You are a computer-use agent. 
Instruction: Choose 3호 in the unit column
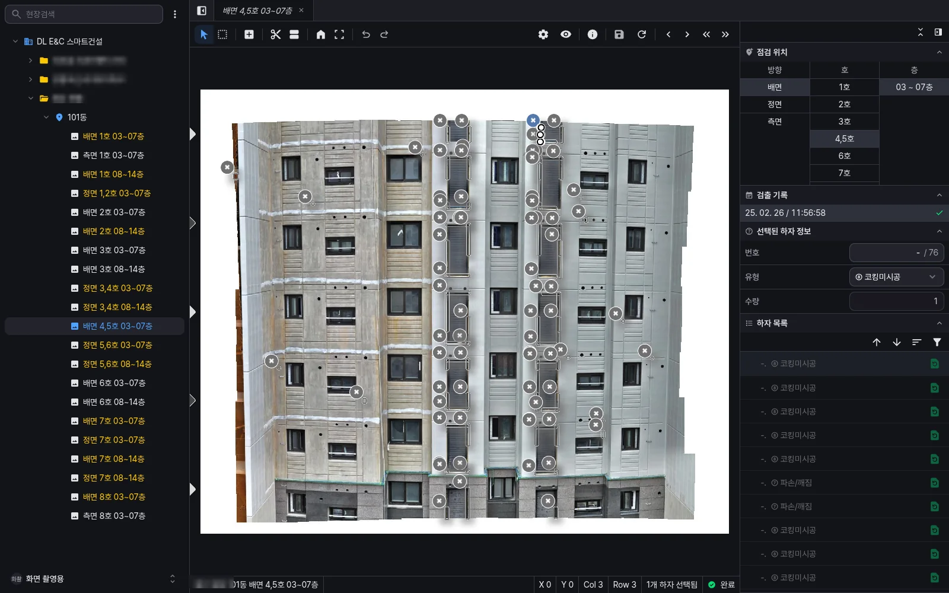pyautogui.click(x=845, y=122)
